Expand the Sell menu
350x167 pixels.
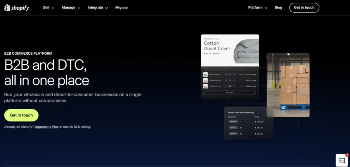click(49, 8)
